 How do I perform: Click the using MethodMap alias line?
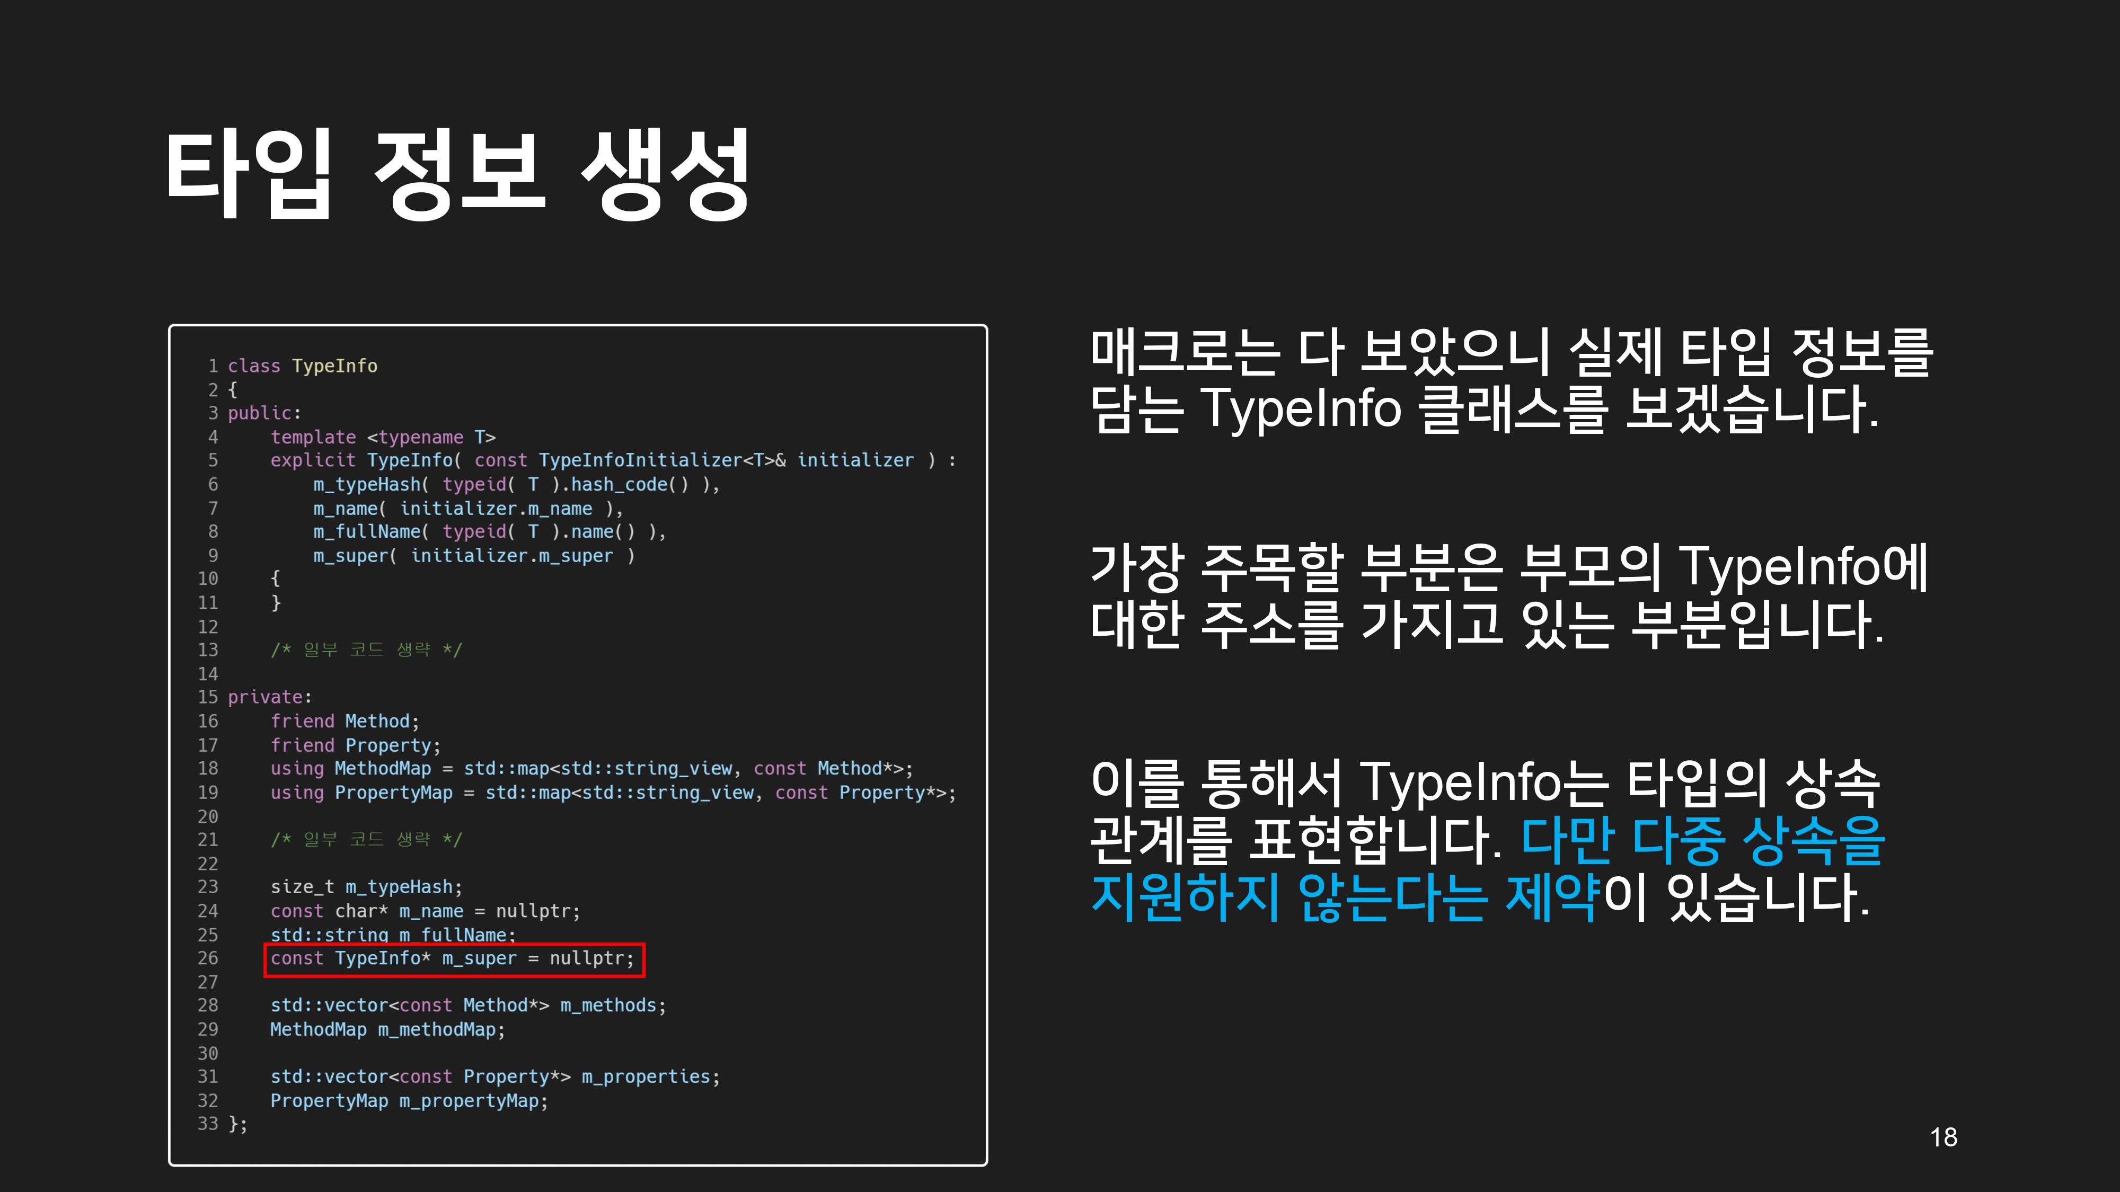591,769
